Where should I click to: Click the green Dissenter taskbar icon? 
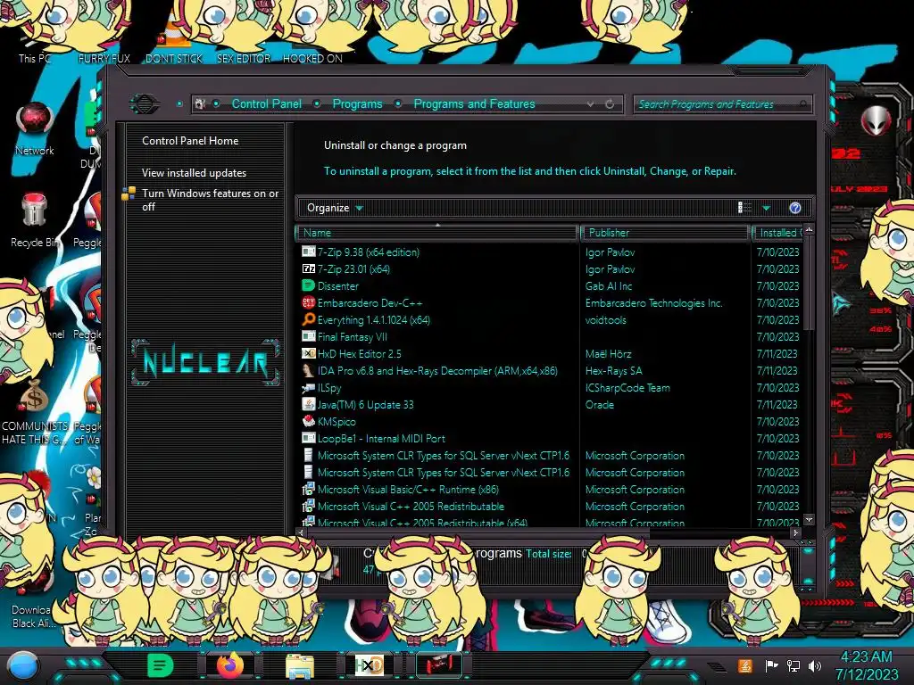pyautogui.click(x=161, y=665)
